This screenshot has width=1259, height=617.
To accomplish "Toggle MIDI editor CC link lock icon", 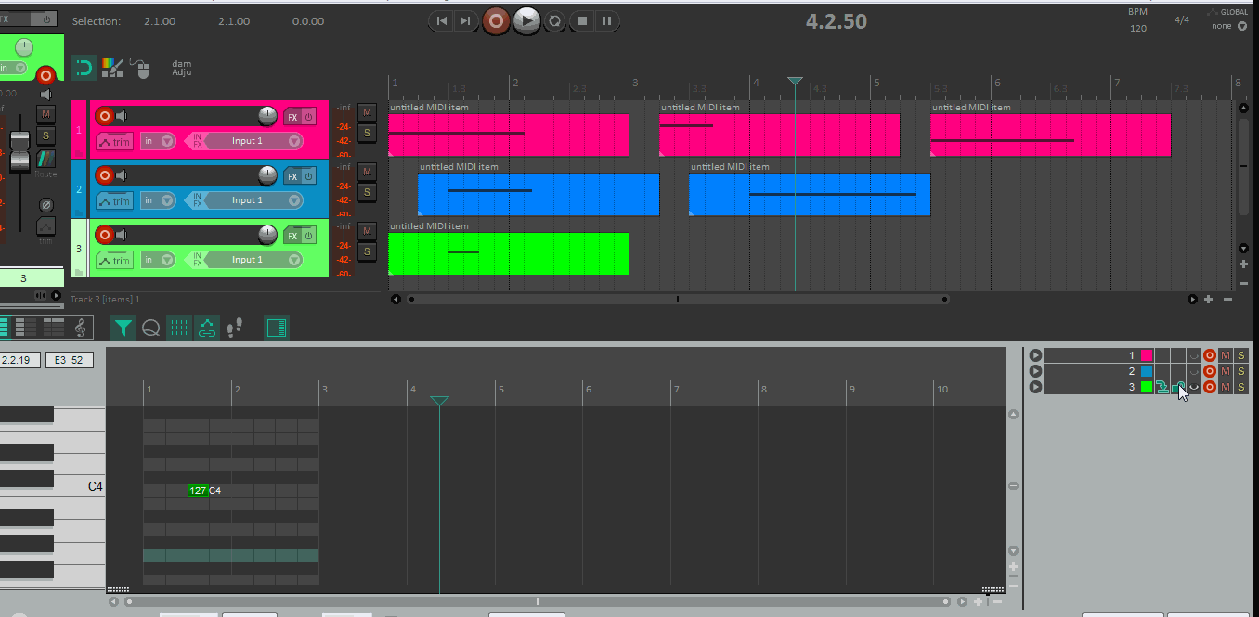I will point(207,328).
